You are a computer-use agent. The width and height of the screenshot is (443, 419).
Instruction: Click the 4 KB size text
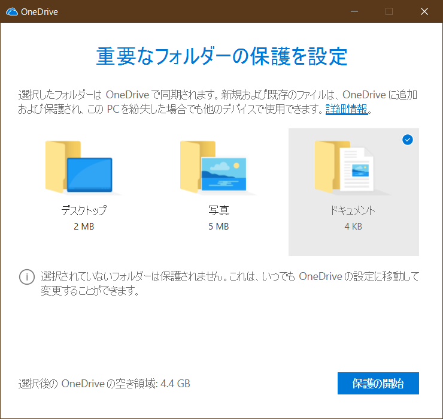(353, 227)
